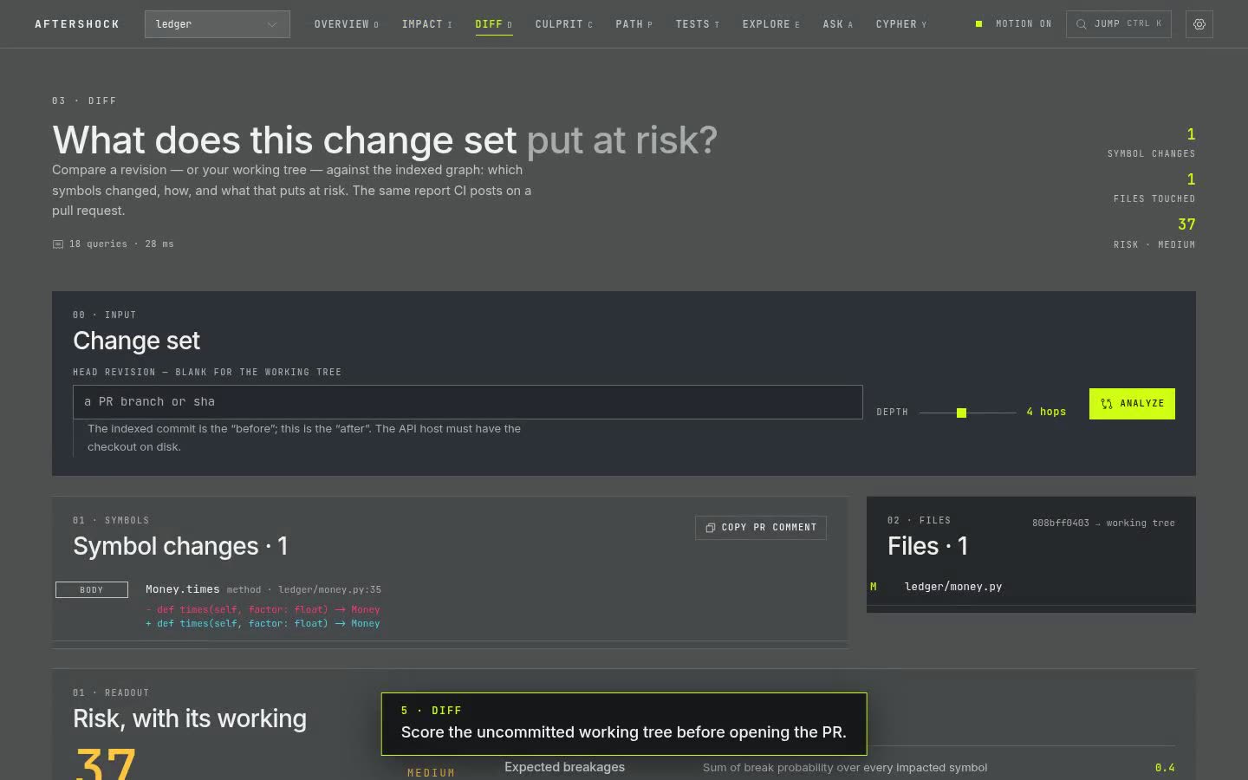
Task: Open the ledger repository dropdown
Action: pyautogui.click(x=218, y=24)
